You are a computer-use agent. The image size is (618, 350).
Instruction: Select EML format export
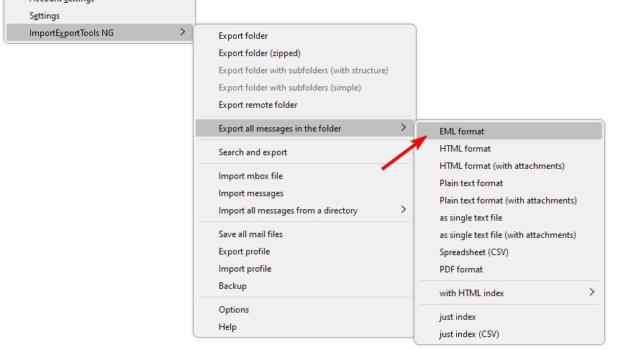[x=509, y=131]
